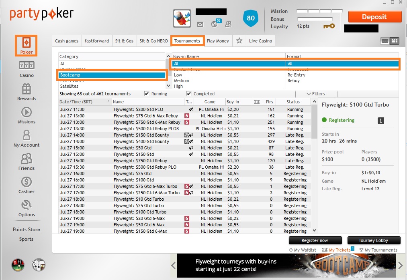
Task: Open My Waitlist link
Action: click(x=303, y=250)
